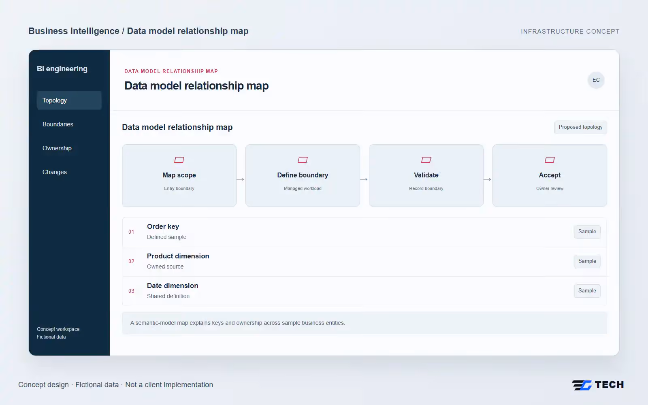Open the Boundaries sidebar section
The width and height of the screenshot is (648, 405).
pos(69,124)
